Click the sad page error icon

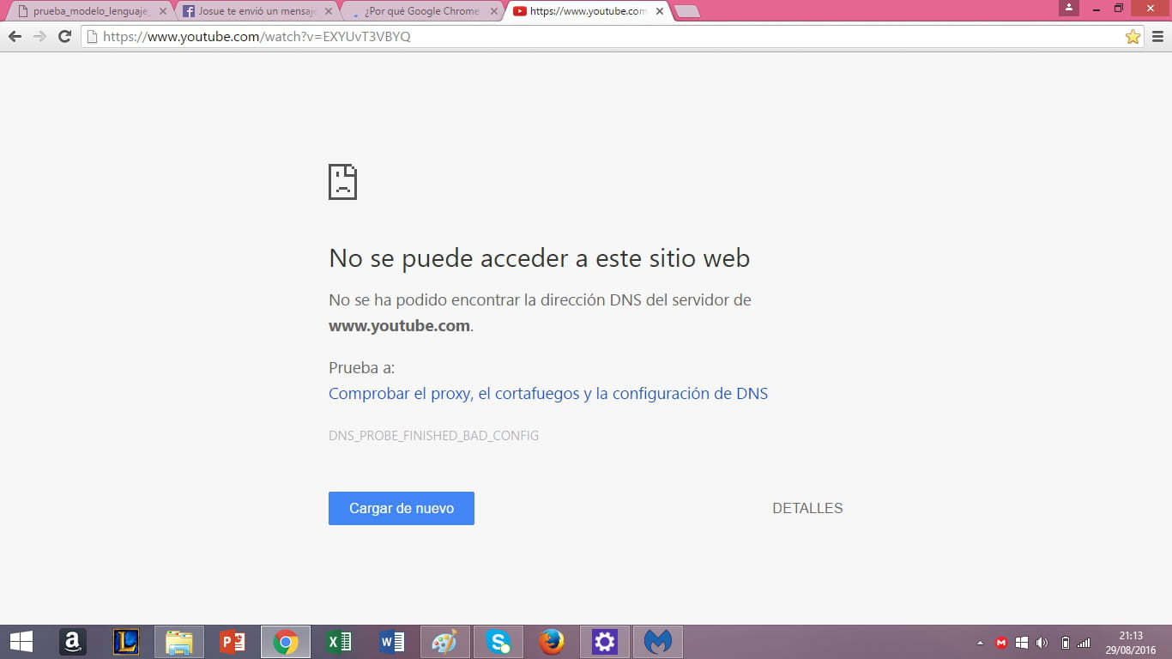(x=342, y=182)
